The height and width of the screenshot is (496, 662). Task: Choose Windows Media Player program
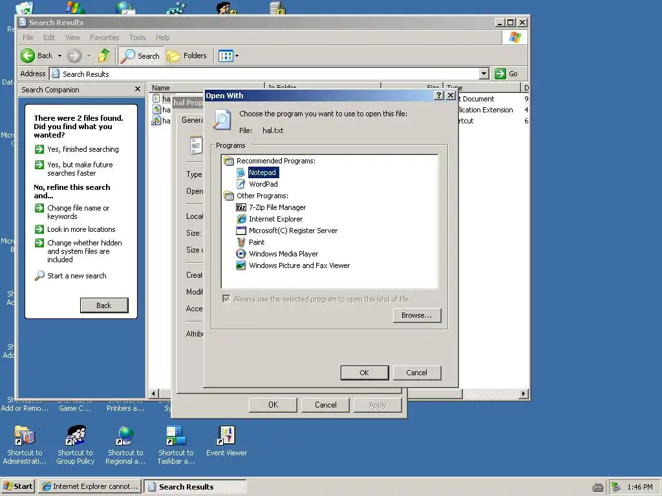tap(283, 253)
